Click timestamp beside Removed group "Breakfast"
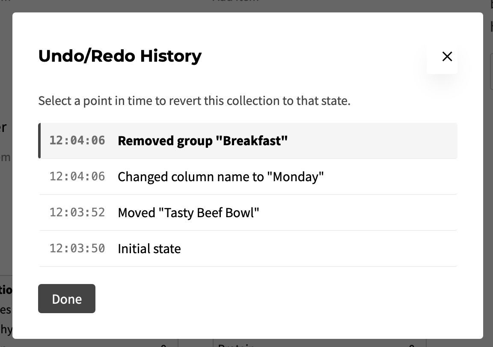This screenshot has height=347, width=493. (77, 141)
